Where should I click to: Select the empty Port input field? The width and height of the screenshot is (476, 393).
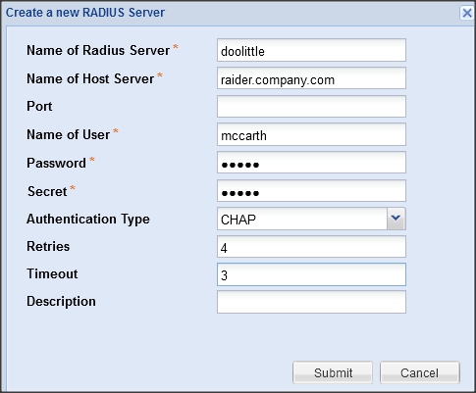pyautogui.click(x=311, y=106)
